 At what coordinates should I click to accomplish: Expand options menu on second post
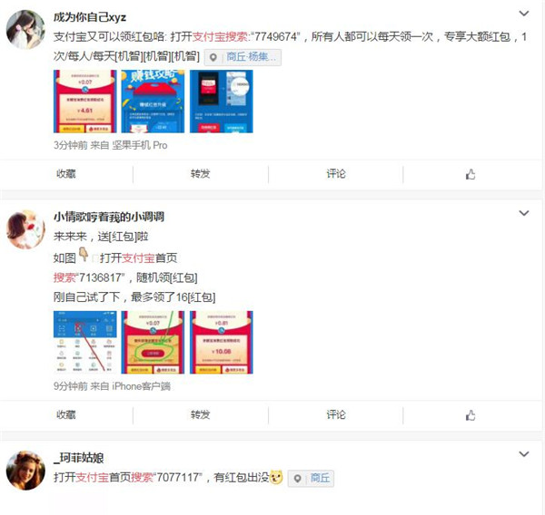[524, 213]
